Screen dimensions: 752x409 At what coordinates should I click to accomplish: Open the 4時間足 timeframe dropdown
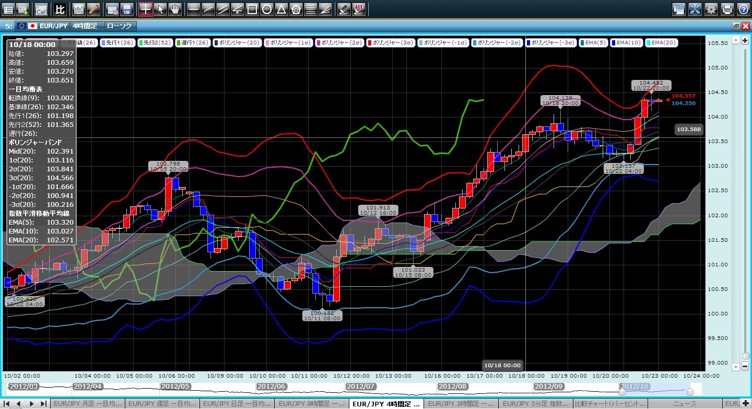pyautogui.click(x=87, y=26)
